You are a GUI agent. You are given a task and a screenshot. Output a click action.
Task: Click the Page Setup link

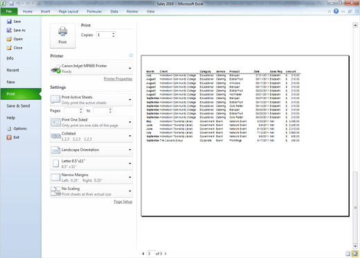tap(123, 202)
